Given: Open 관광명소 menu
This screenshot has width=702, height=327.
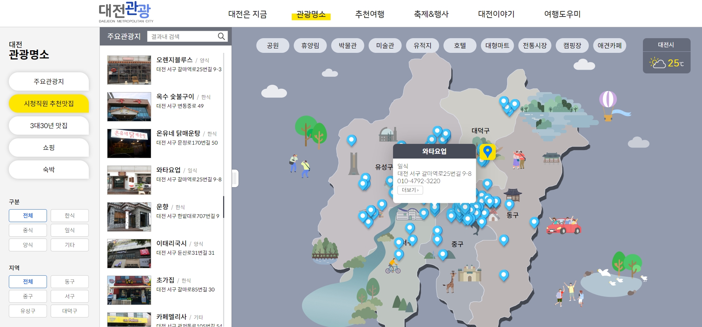Looking at the screenshot, I should 311,14.
